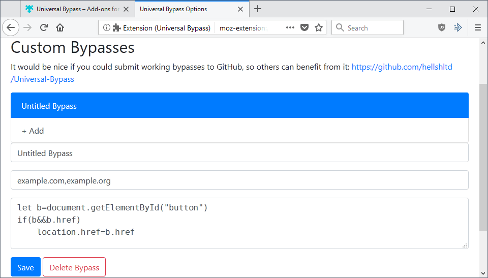
Task: Open the Universal Bypass toolbar icon
Action: [x=458, y=28]
